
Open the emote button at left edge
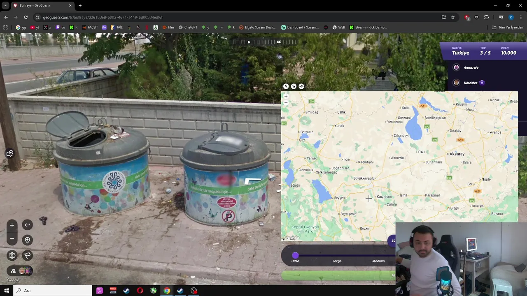pyautogui.click(x=10, y=153)
